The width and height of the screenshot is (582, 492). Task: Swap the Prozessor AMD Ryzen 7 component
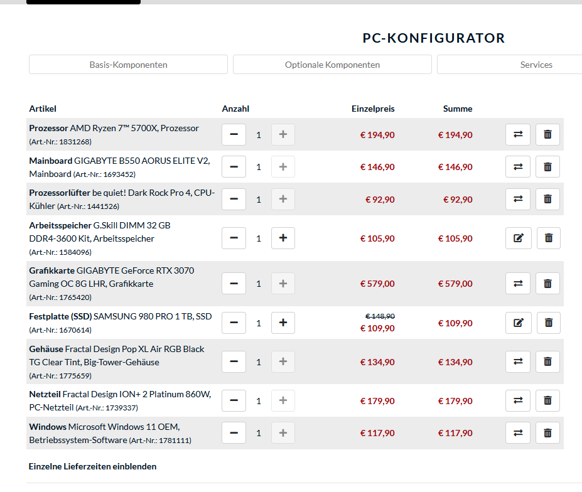click(x=518, y=134)
